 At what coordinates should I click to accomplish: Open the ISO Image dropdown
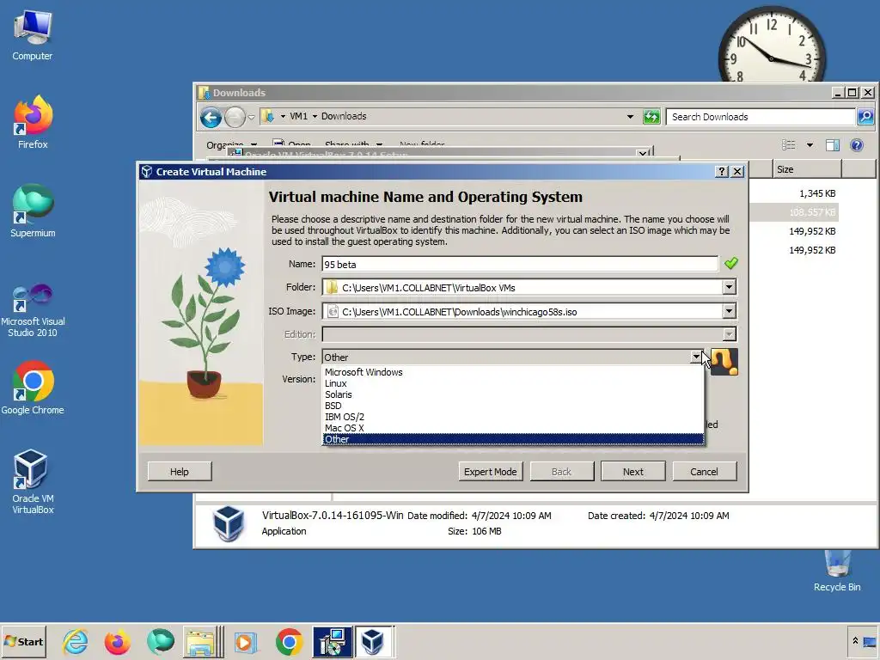(729, 311)
